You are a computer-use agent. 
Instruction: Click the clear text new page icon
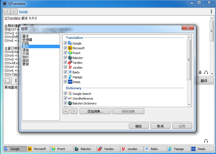click(x=8, y=81)
